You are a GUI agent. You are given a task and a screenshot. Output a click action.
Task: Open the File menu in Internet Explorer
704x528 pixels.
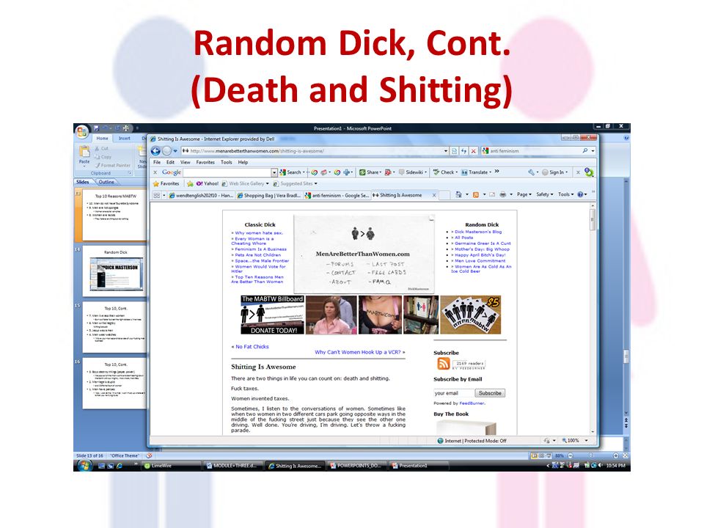[157, 163]
